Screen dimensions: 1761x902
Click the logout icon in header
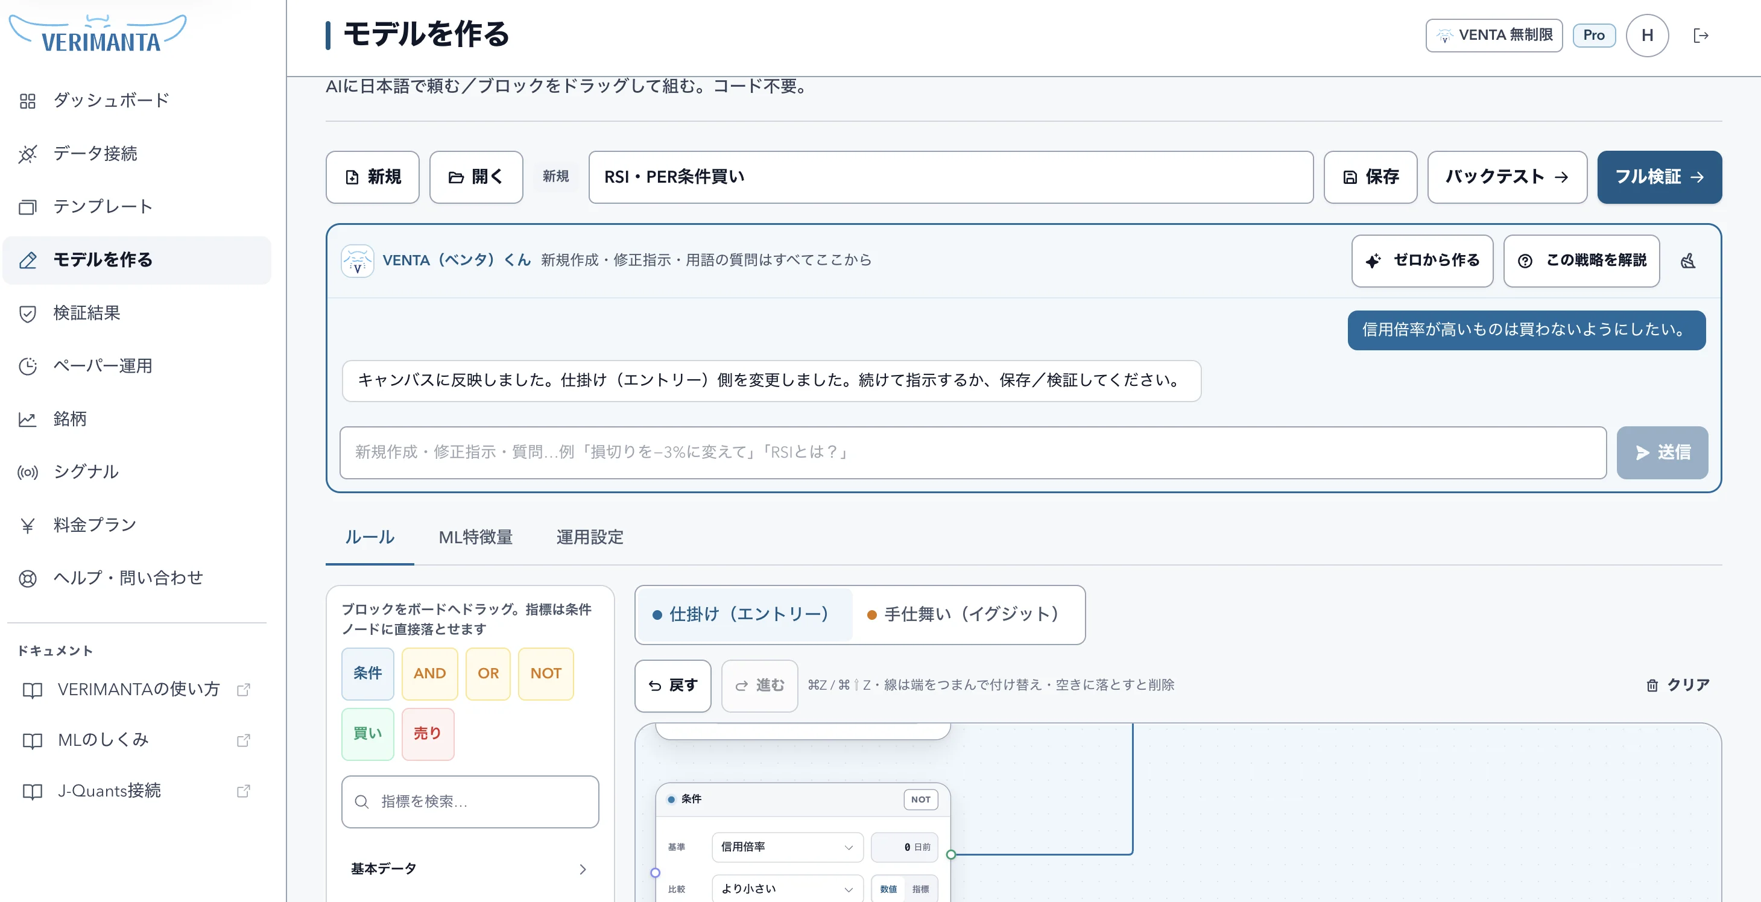(x=1701, y=36)
